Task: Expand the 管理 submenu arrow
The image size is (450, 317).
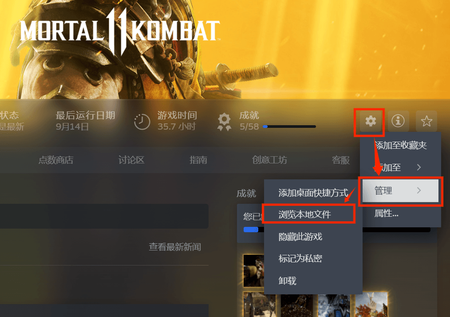Action: click(x=419, y=190)
